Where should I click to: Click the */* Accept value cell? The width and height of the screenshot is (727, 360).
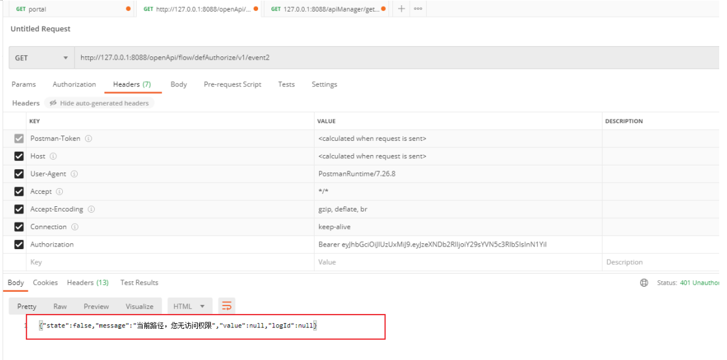(x=458, y=191)
